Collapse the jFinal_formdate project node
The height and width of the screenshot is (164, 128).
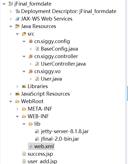(x=4, y=4)
